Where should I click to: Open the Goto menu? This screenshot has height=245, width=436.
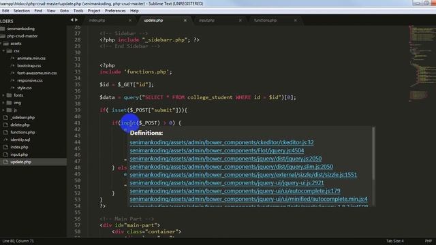click(x=64, y=11)
